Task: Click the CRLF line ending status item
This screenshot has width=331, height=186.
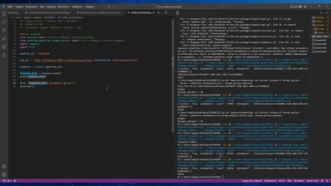Action: (x=289, y=181)
